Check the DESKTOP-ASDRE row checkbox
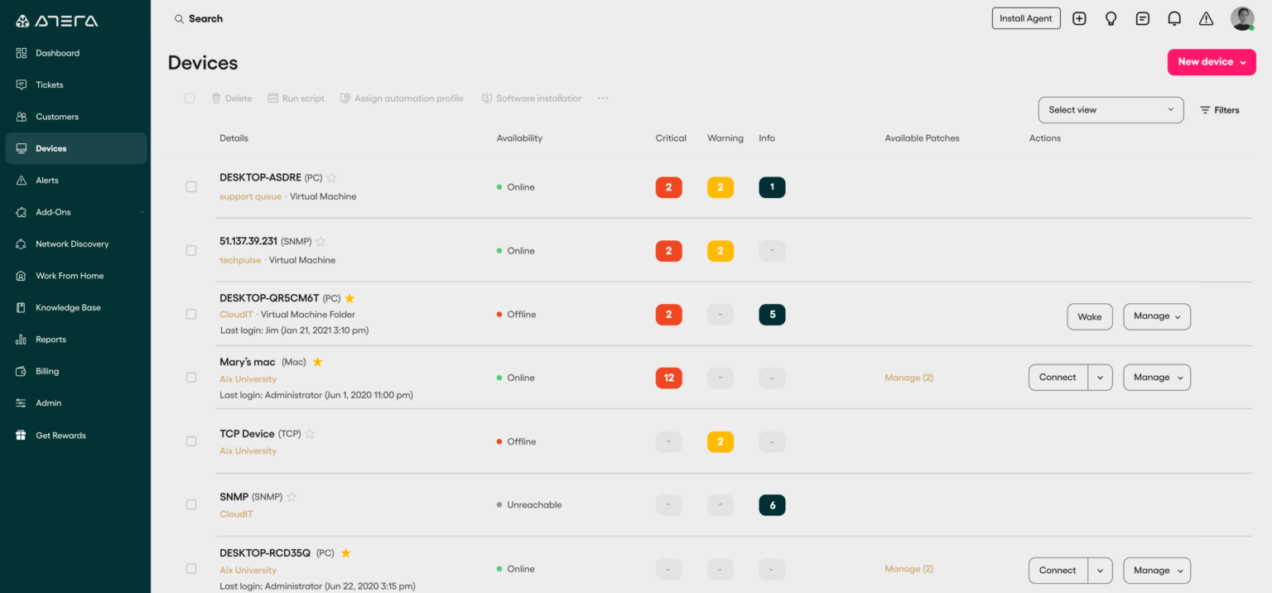The height and width of the screenshot is (593, 1272). [x=190, y=186]
